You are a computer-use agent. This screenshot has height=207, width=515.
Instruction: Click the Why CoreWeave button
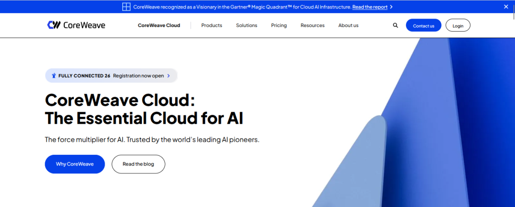point(75,164)
